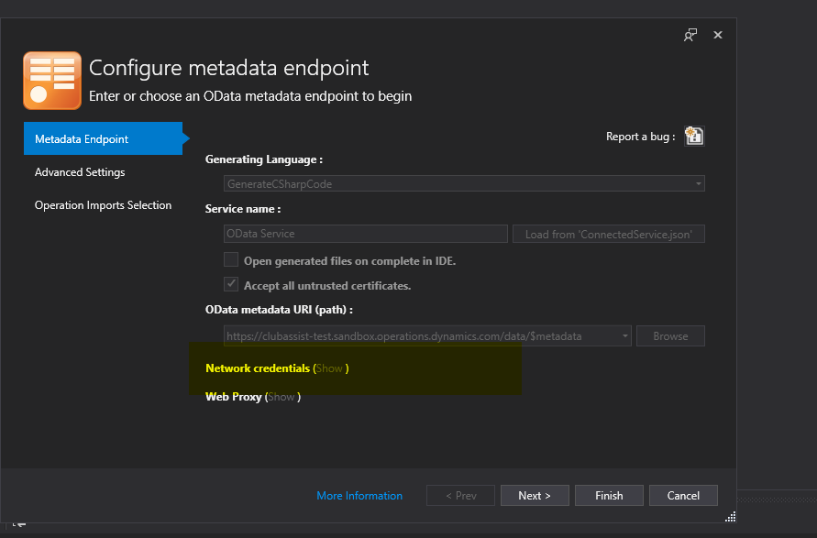The height and width of the screenshot is (538, 817).
Task: Uncheck Accept all untrusted certificates
Action: (231, 284)
